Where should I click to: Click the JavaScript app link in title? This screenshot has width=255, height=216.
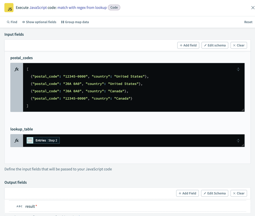coord(38,8)
